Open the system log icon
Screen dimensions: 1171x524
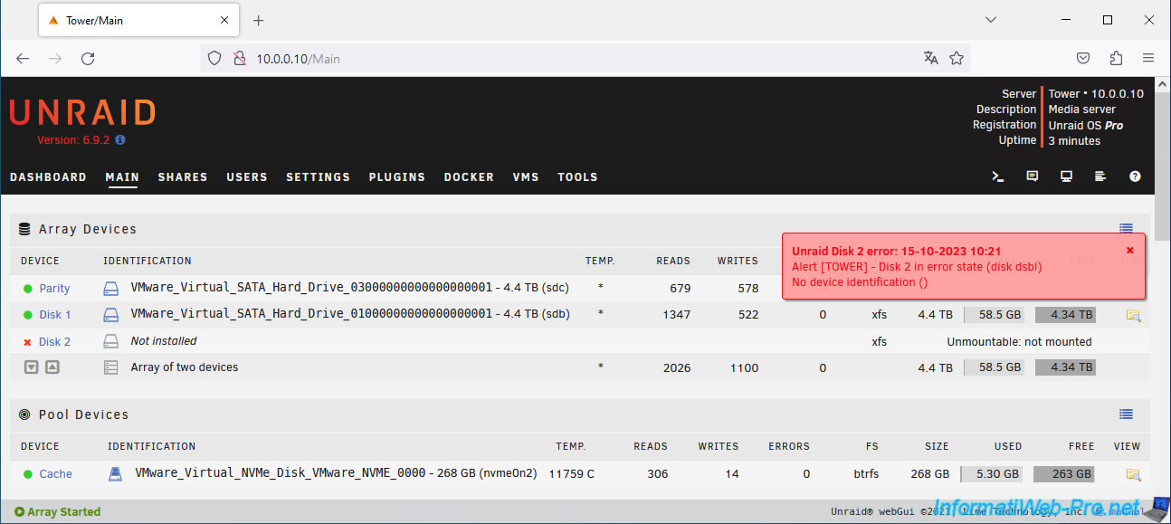click(1100, 176)
